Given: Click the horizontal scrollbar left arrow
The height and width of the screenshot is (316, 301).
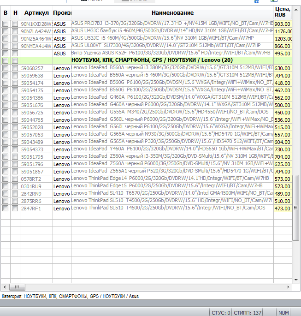Looking at the screenshot, I should click(x=5, y=287).
